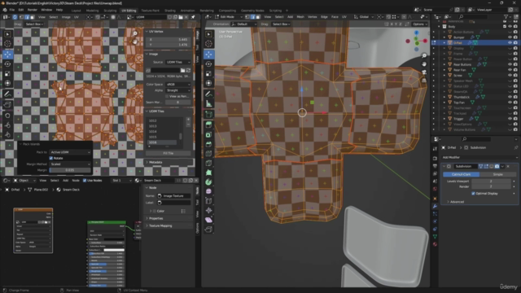Click the pan hand gizmo in the 3D viewport

pyautogui.click(x=424, y=64)
